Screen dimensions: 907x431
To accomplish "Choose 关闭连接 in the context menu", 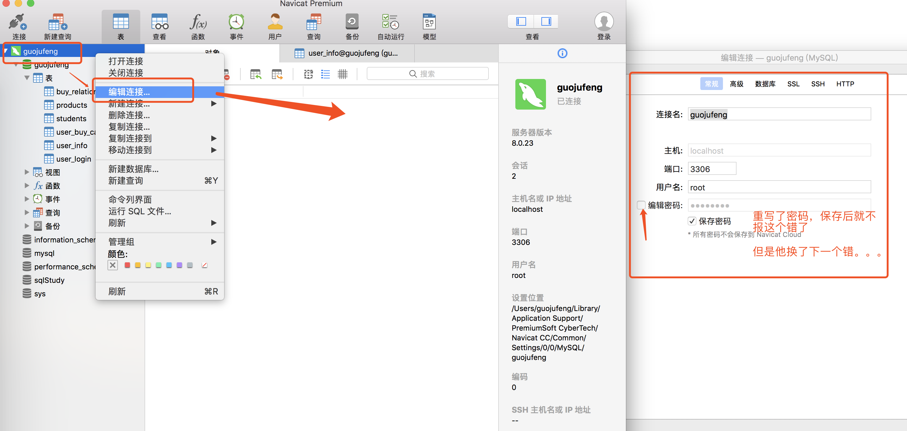I will (160, 73).
